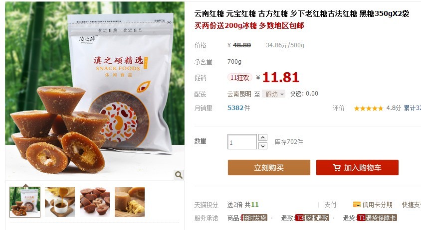
Task: Click the T3 fast refund badge
Action: (312, 218)
